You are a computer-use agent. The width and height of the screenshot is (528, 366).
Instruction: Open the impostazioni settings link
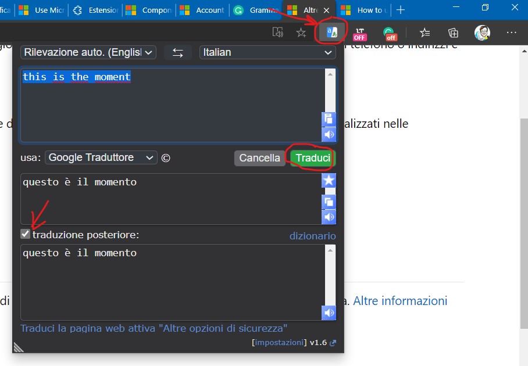tap(279, 342)
